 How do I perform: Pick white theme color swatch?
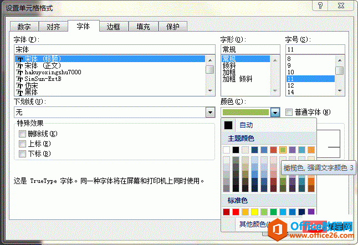pyautogui.click(x=226, y=150)
